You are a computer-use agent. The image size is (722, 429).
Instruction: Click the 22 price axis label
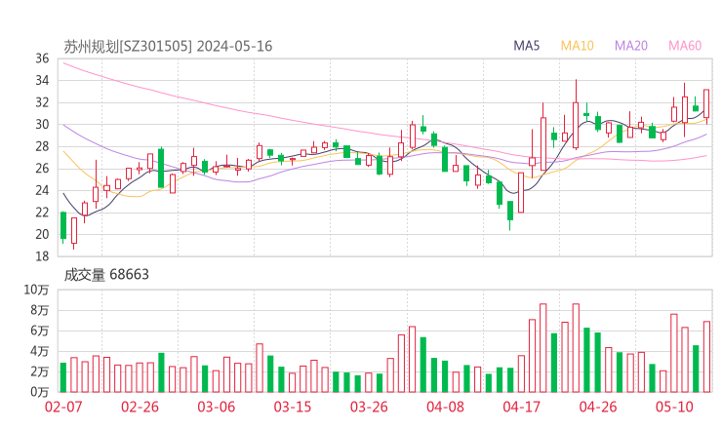[x=42, y=213]
